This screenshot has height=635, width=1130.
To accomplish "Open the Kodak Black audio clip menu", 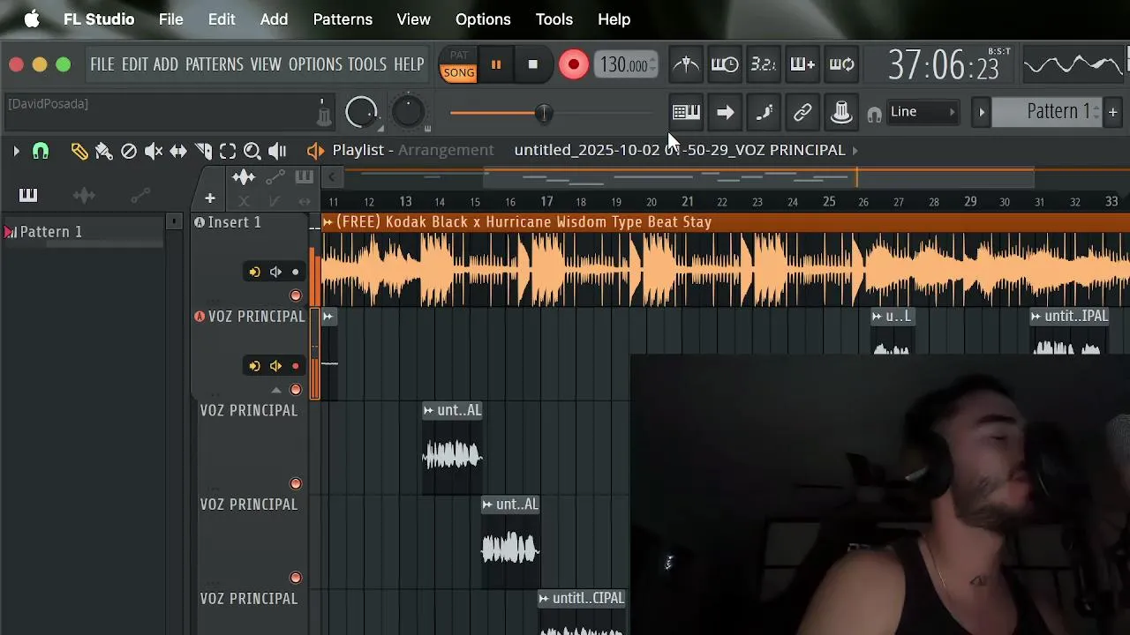I will [328, 222].
